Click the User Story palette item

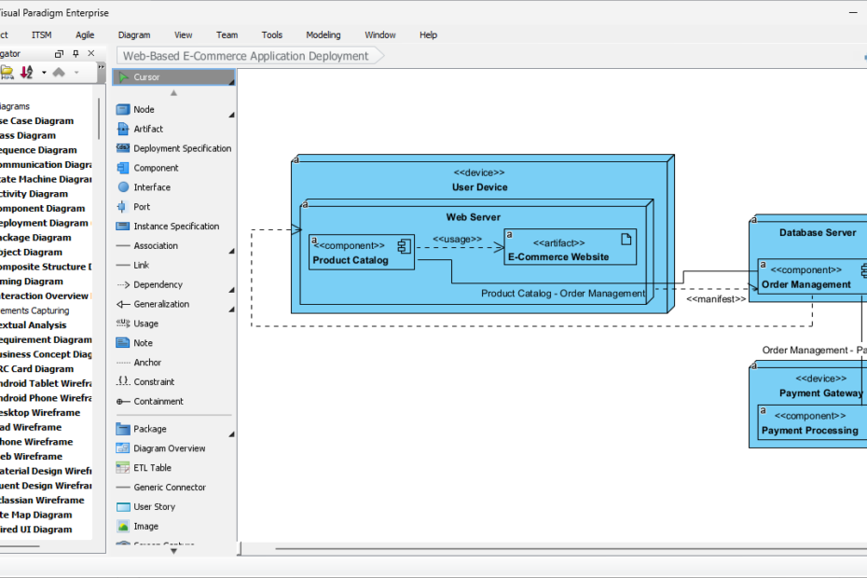point(153,506)
